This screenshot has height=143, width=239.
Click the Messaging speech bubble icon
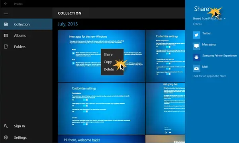196,46
